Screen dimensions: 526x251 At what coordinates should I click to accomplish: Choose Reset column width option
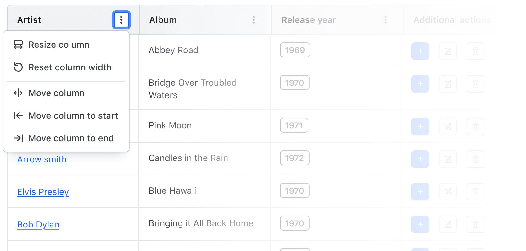point(70,67)
